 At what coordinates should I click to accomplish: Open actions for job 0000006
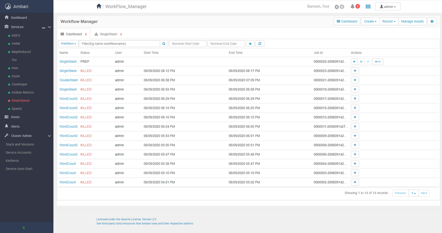click(x=355, y=155)
